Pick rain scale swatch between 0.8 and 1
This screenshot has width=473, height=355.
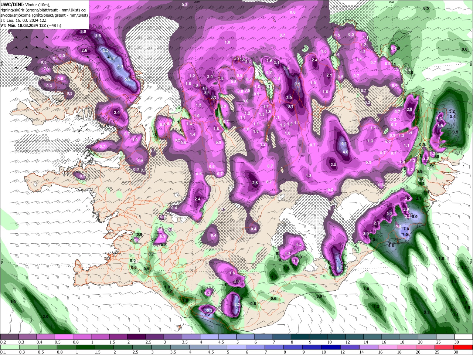pyautogui.click(x=66, y=347)
